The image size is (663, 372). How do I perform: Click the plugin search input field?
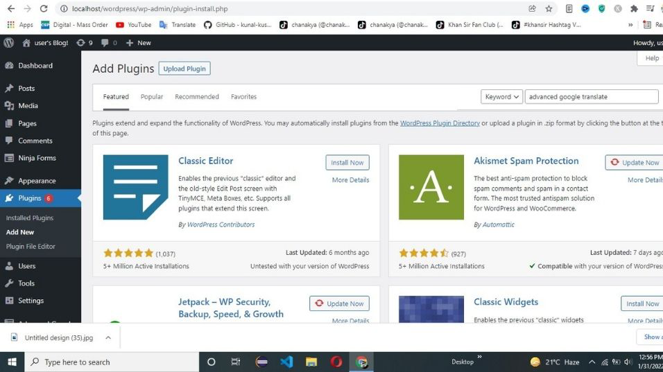[591, 97]
